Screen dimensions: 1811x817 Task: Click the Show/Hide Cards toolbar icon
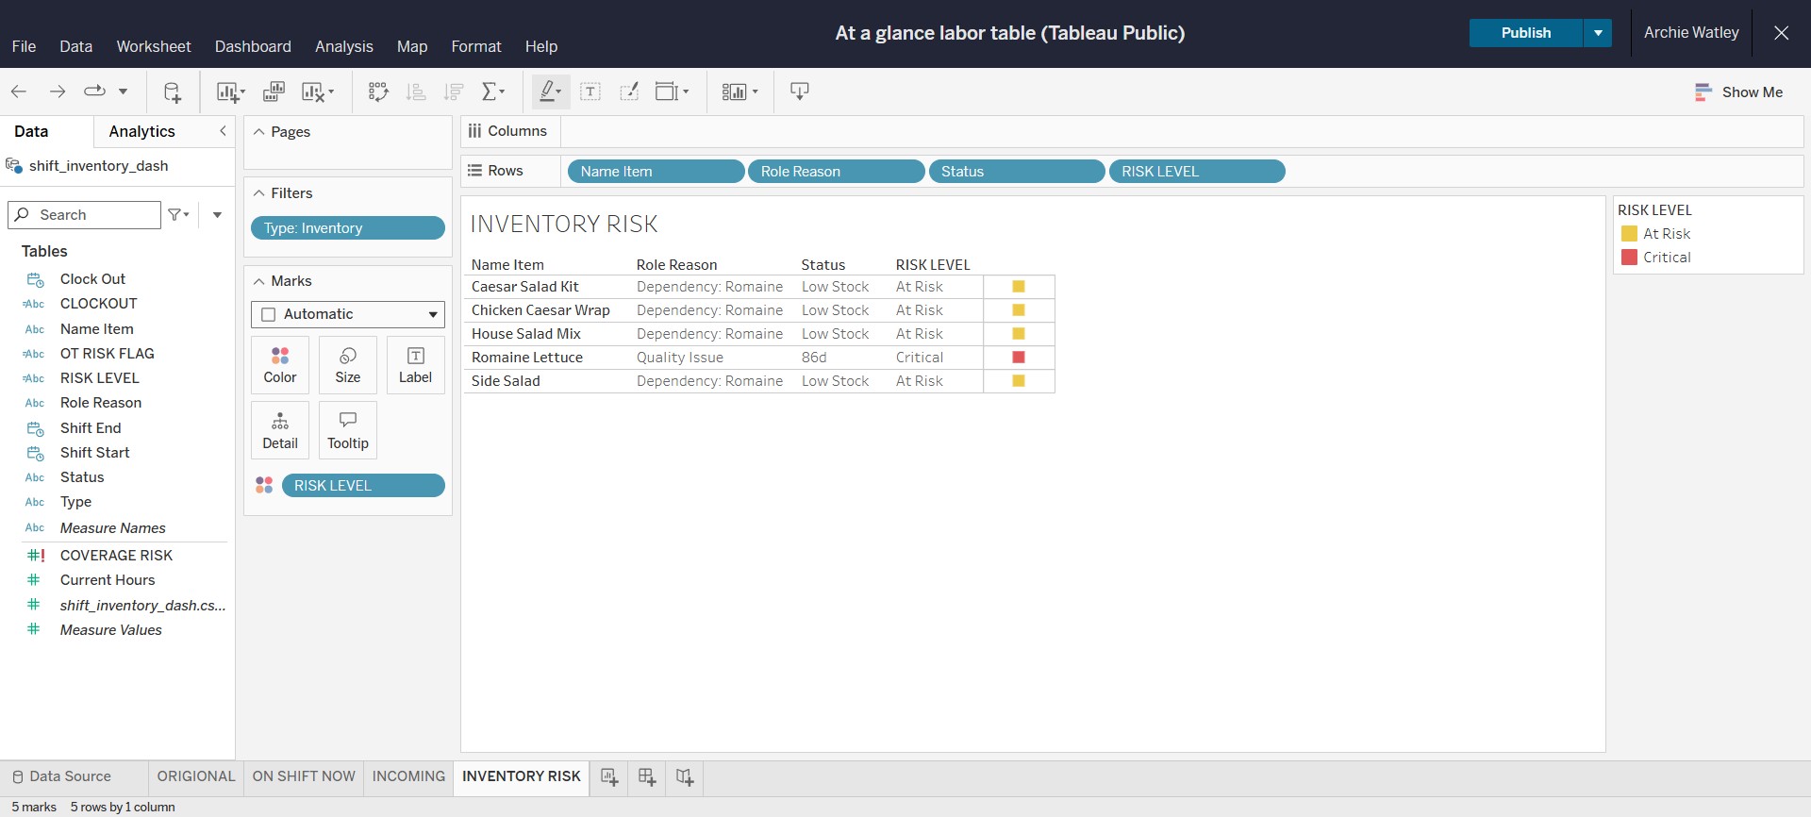pos(735,92)
